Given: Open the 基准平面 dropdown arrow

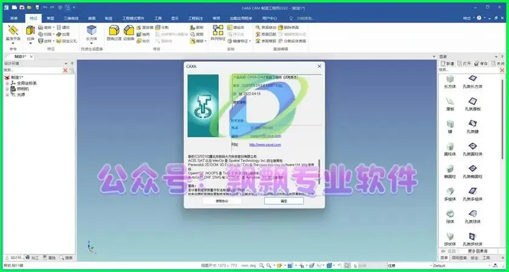Looking at the screenshot, I should [x=13, y=43].
